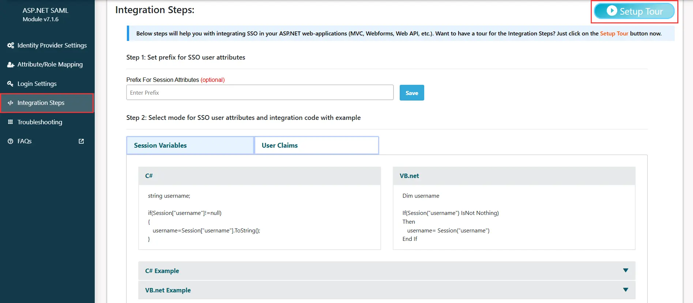The height and width of the screenshot is (303, 693).
Task: Click the play icon on Setup Tour
Action: pyautogui.click(x=611, y=11)
